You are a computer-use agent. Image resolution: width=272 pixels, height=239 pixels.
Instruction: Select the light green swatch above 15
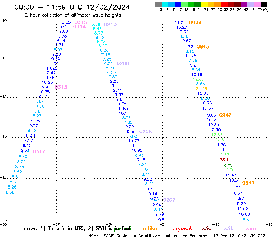pyautogui.click(x=185, y=4)
